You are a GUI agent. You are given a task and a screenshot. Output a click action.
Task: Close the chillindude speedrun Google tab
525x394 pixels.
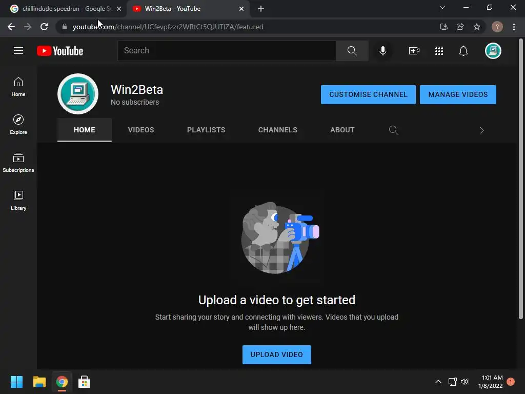coord(119,9)
